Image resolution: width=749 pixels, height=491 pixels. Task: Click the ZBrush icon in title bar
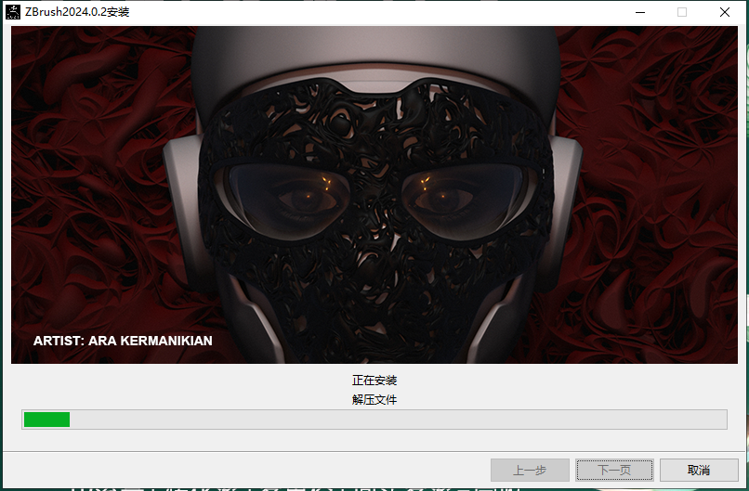[x=12, y=12]
